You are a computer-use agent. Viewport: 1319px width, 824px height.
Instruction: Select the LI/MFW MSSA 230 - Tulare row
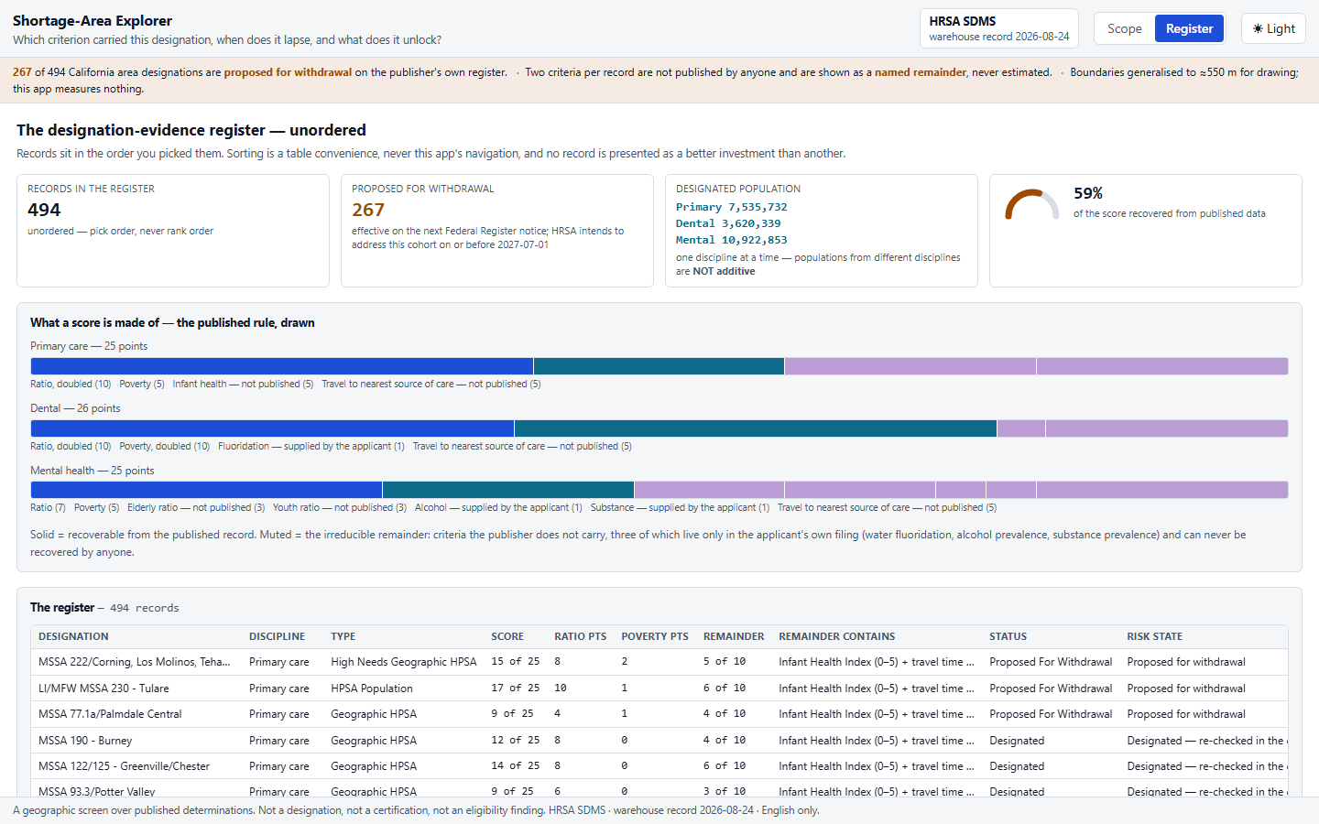click(659, 688)
